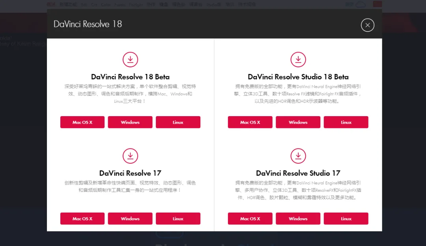Click the cloud icon in the background page header
The height and width of the screenshot is (246, 426).
361,4
